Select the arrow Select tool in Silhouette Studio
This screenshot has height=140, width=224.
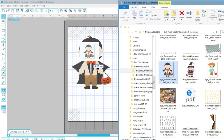point(3,17)
